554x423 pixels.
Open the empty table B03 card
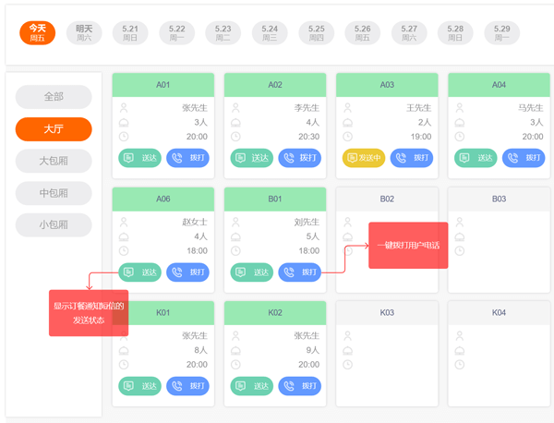499,240
